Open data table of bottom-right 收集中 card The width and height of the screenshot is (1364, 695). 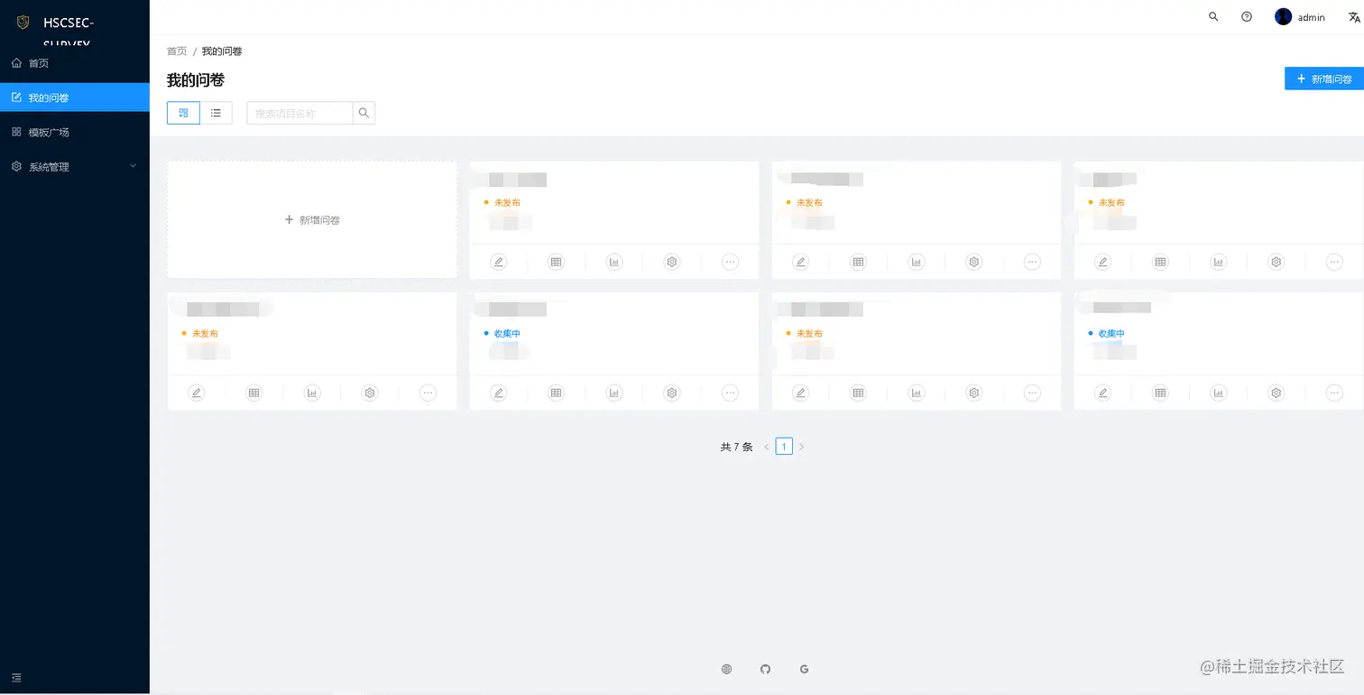click(x=1160, y=393)
